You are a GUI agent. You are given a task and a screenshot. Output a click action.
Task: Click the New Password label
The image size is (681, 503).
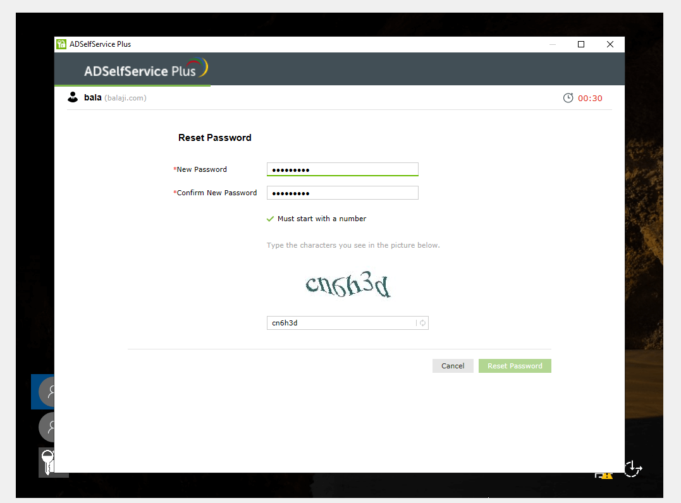tap(200, 169)
